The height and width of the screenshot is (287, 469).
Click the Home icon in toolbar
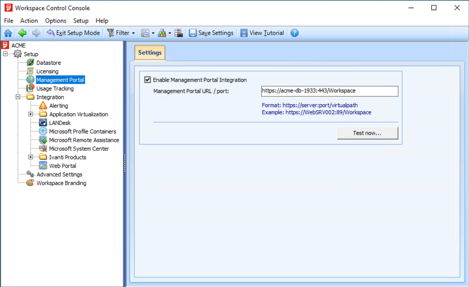pos(8,33)
